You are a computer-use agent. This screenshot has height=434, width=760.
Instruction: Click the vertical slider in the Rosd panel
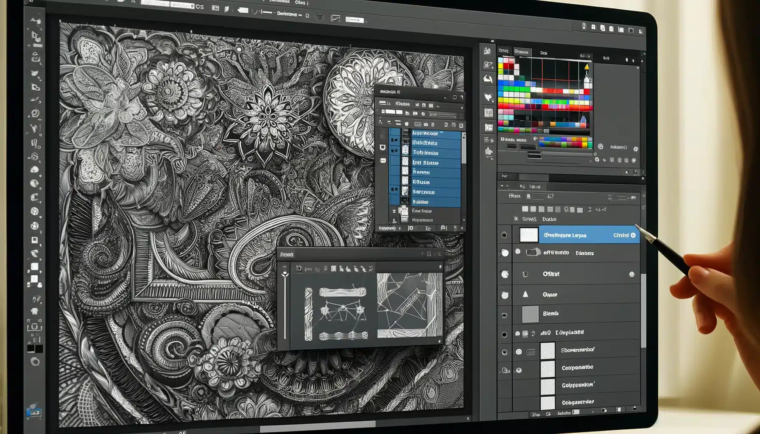[x=285, y=305]
